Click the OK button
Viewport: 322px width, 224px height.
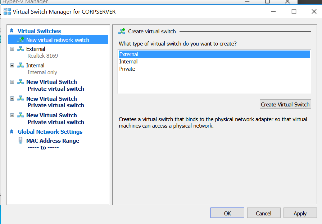(x=227, y=213)
